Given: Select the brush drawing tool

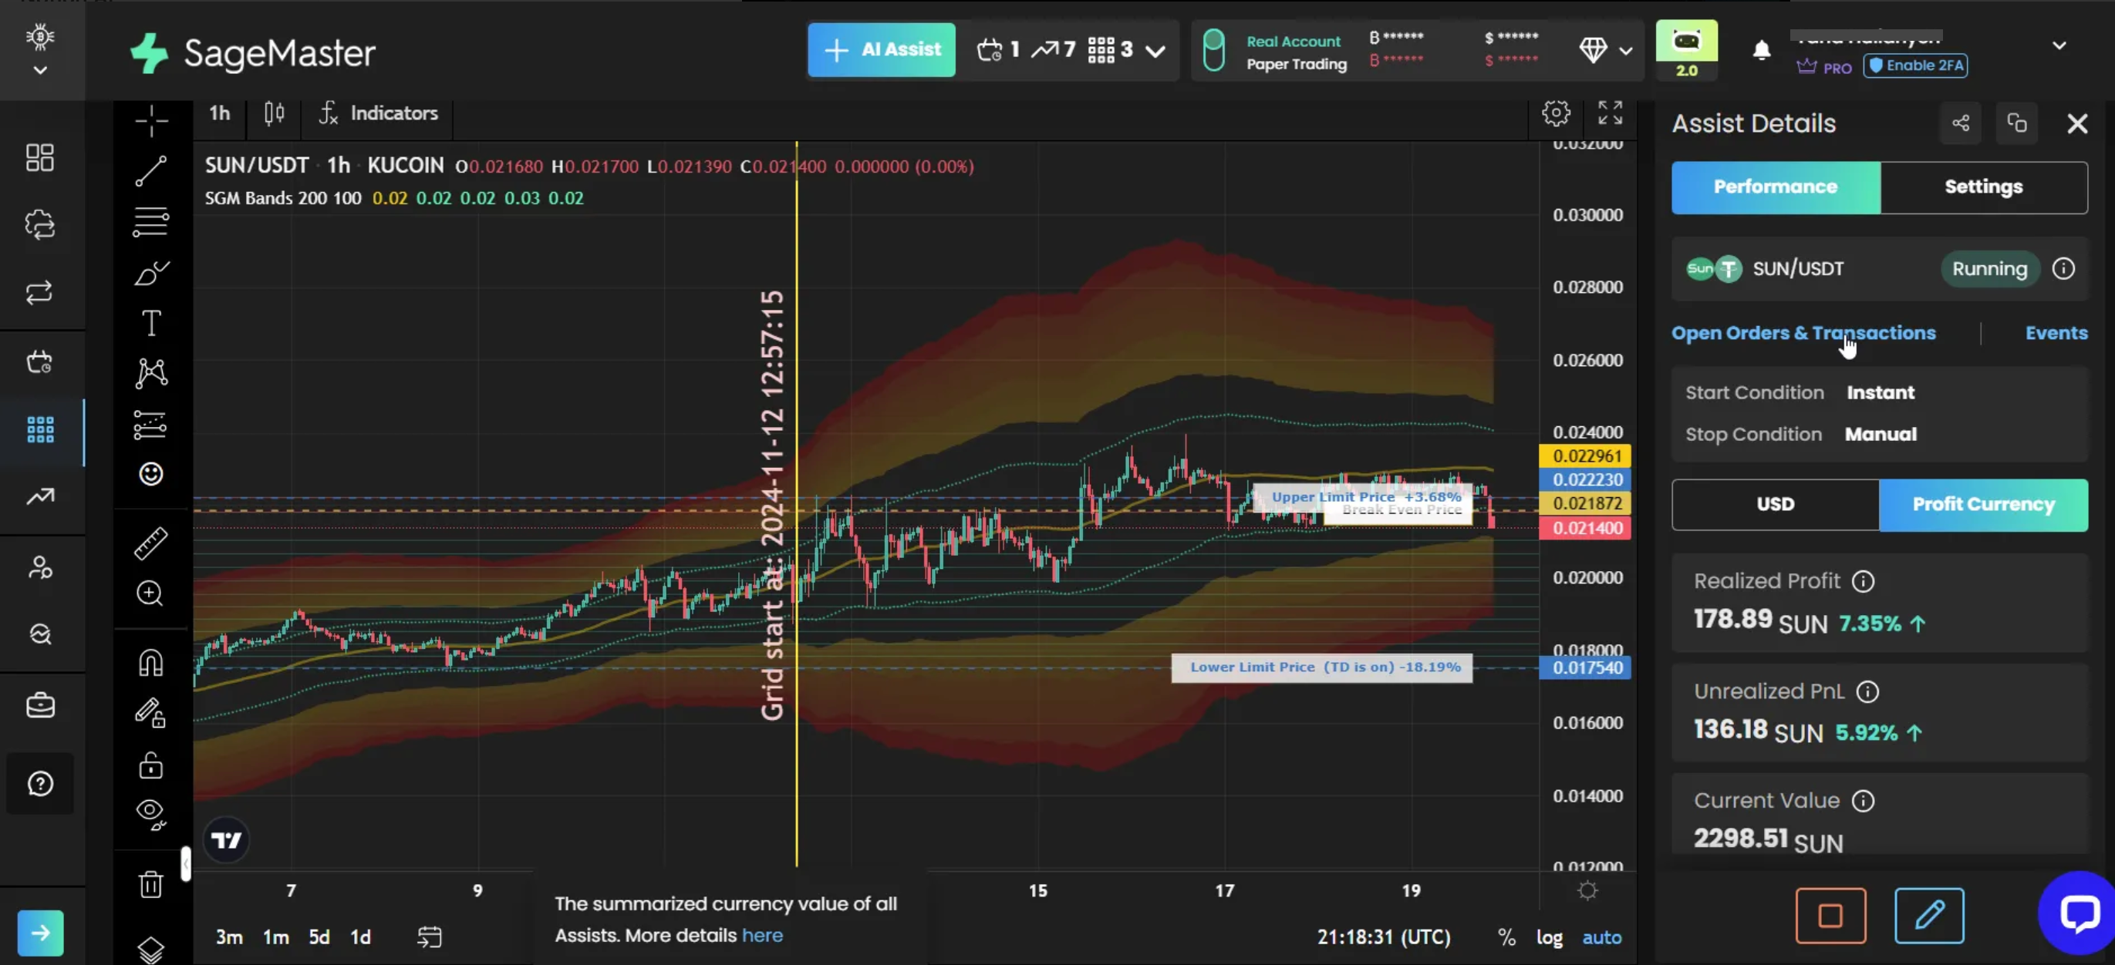Looking at the screenshot, I should coord(151,272).
